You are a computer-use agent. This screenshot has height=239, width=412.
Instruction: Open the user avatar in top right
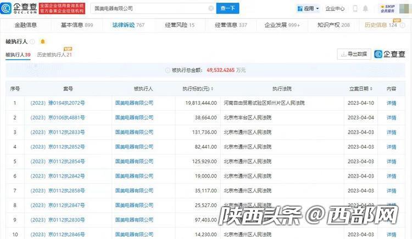click(x=404, y=8)
